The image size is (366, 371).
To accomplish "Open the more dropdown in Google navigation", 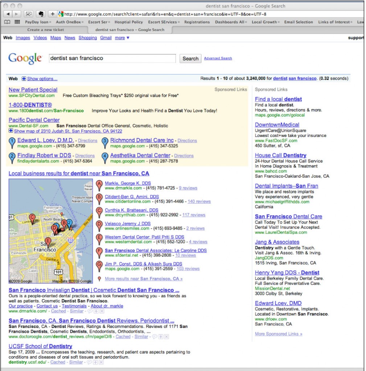I will pyautogui.click(x=121, y=38).
